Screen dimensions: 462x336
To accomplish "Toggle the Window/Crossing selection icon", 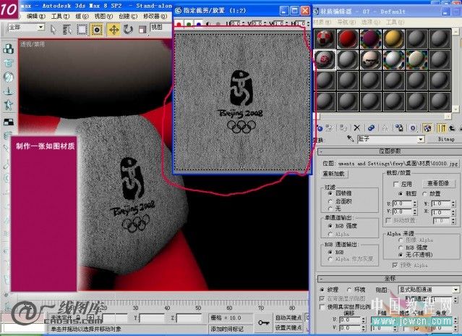I will coord(97,29).
